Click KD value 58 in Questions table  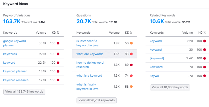click(x=127, y=87)
